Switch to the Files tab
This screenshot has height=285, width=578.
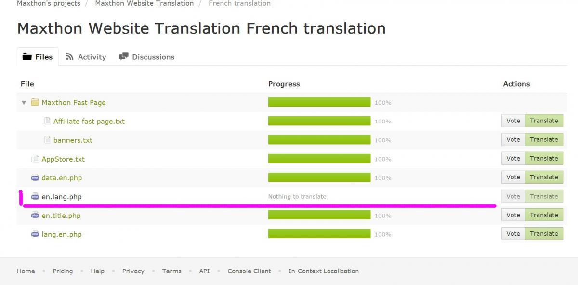(38, 56)
